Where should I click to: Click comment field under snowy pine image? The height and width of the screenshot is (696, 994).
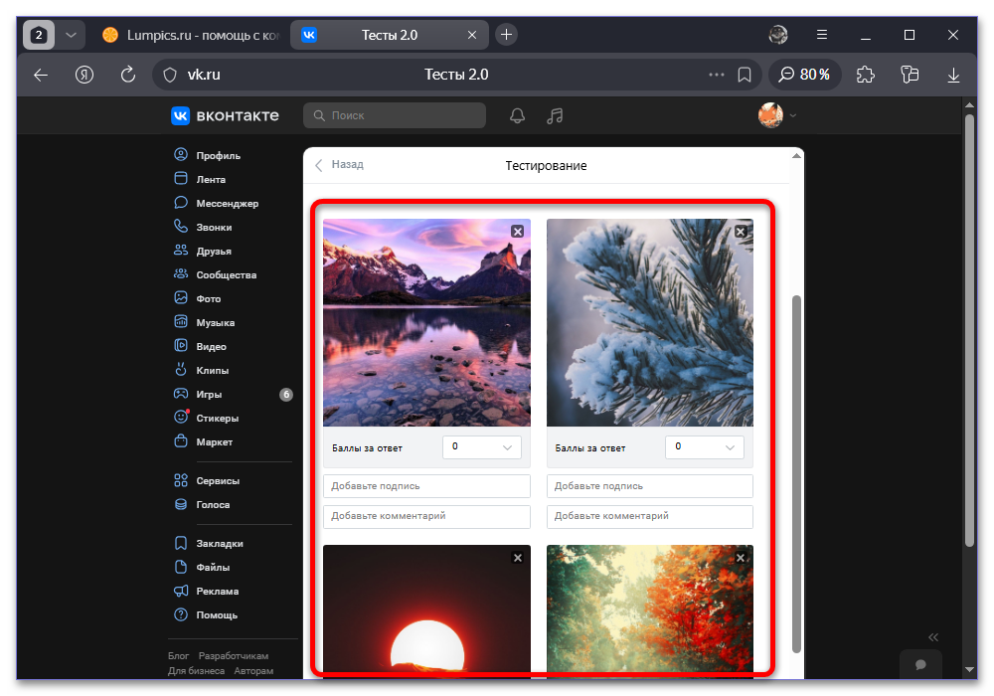pos(650,516)
